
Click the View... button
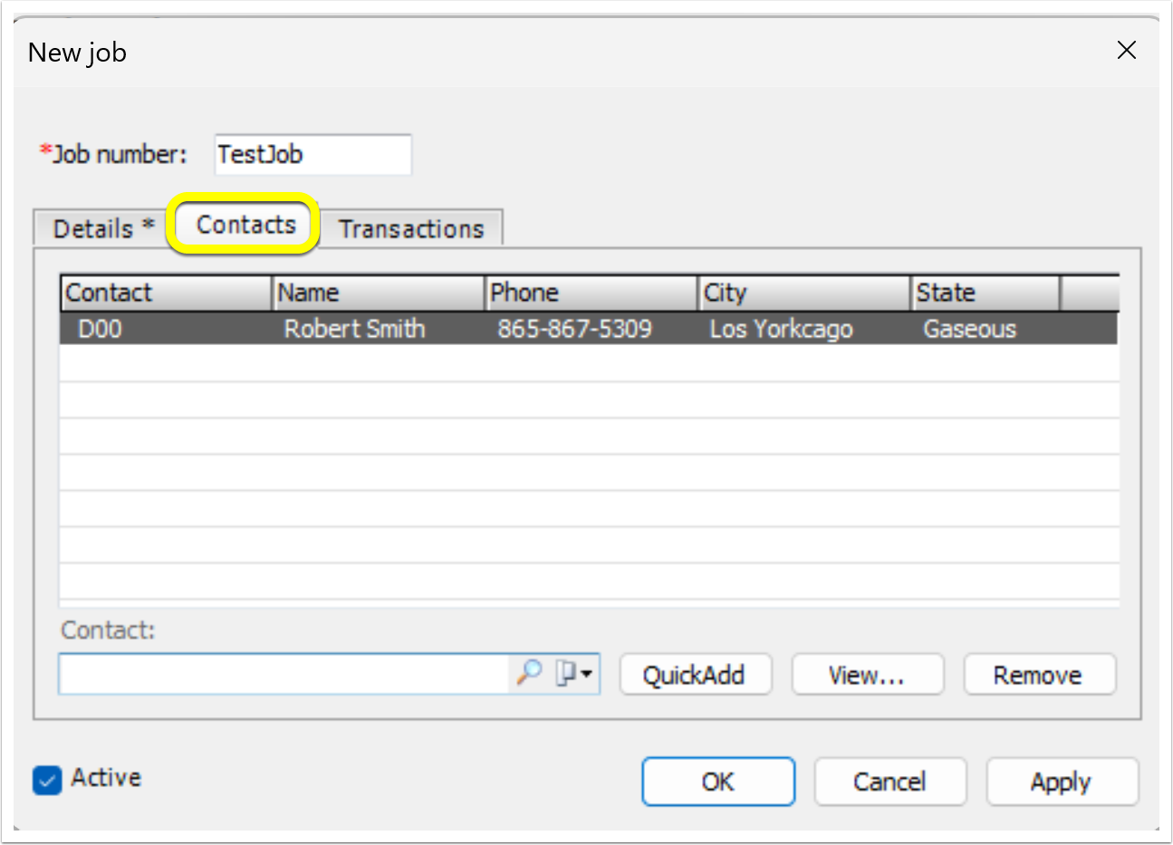(867, 675)
